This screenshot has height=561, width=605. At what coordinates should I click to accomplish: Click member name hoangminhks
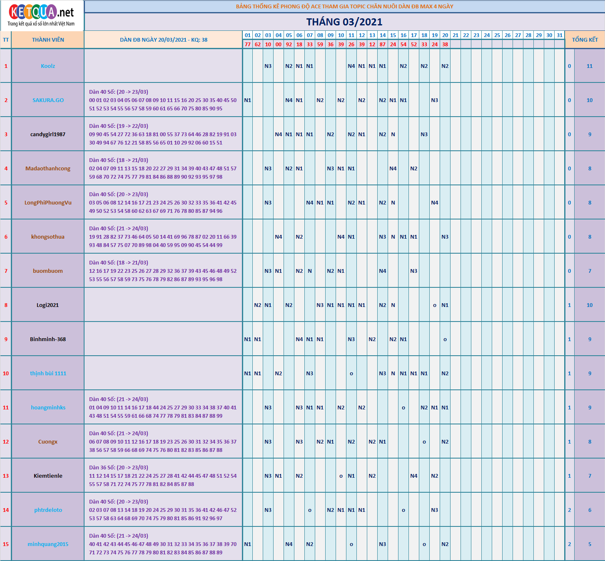pos(48,407)
